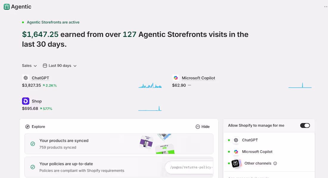Open the Microsoft Copilot channel link

click(x=198, y=78)
